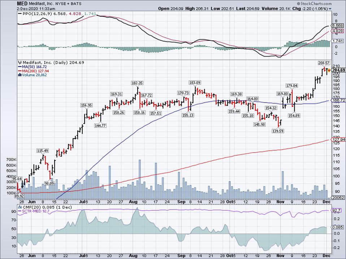
Task: Click the 0.085 CMF tag on the right axis
Action: pyautogui.click(x=338, y=227)
